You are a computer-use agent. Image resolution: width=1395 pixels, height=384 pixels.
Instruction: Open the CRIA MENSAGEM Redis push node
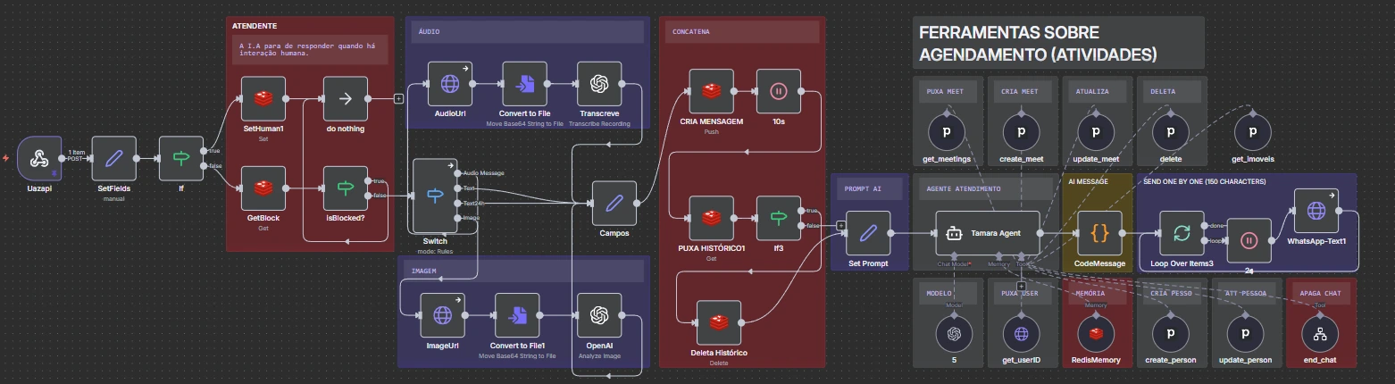711,91
